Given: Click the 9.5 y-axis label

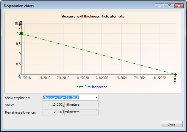Looking at the screenshot, I should [18, 44].
